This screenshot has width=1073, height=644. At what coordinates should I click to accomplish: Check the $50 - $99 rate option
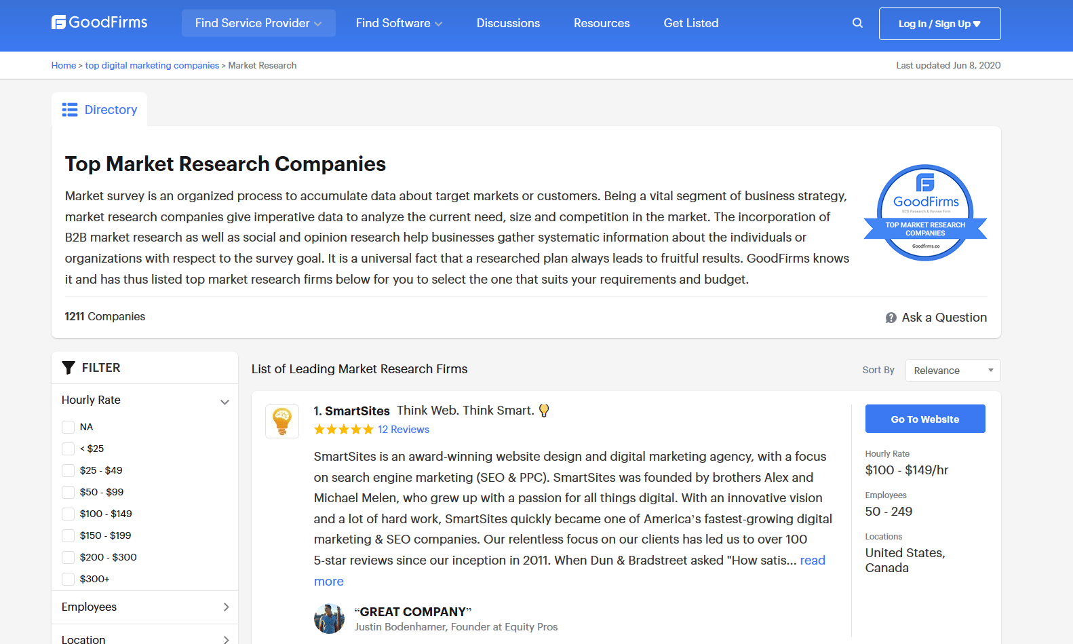[x=68, y=492]
